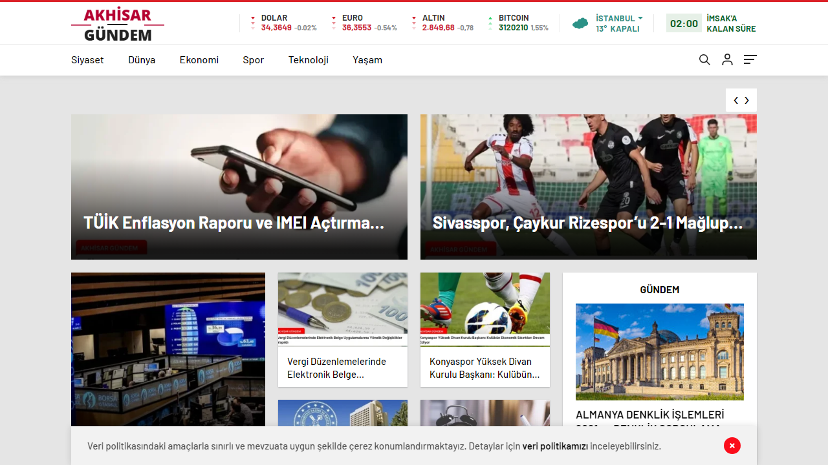Open the veri politikamızı link
Screen dimensions: 828x465
click(x=555, y=446)
